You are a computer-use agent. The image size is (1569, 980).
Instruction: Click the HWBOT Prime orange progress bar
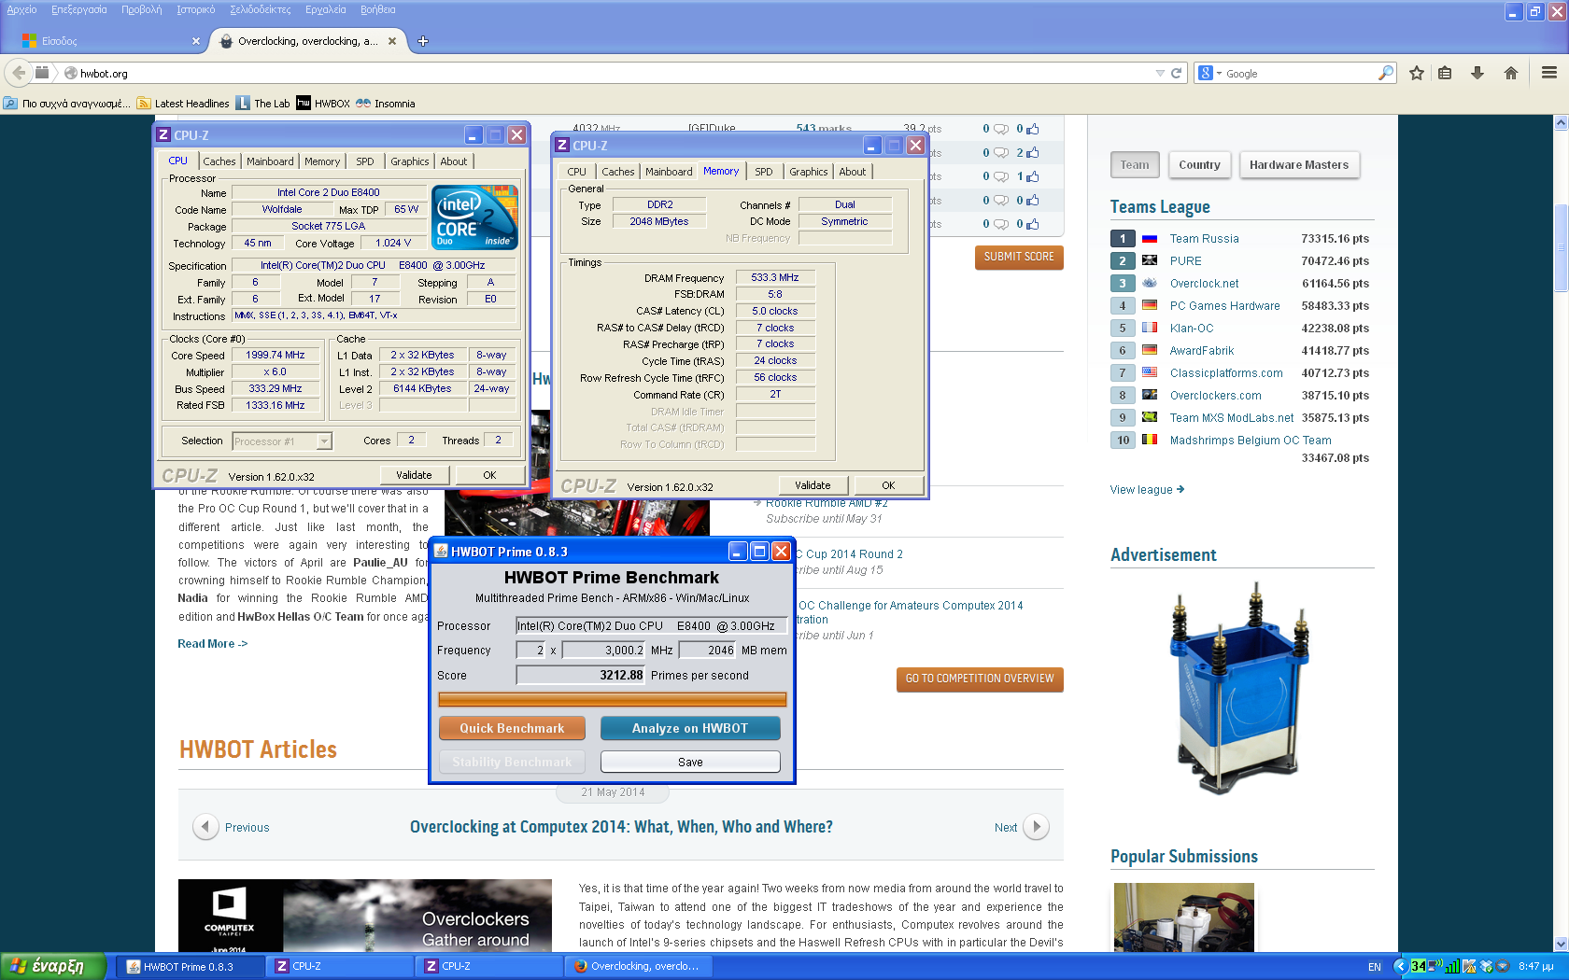pos(612,700)
